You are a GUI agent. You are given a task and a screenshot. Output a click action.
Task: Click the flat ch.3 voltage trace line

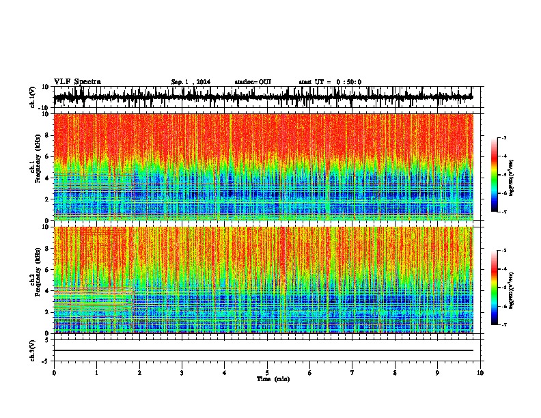264,350
